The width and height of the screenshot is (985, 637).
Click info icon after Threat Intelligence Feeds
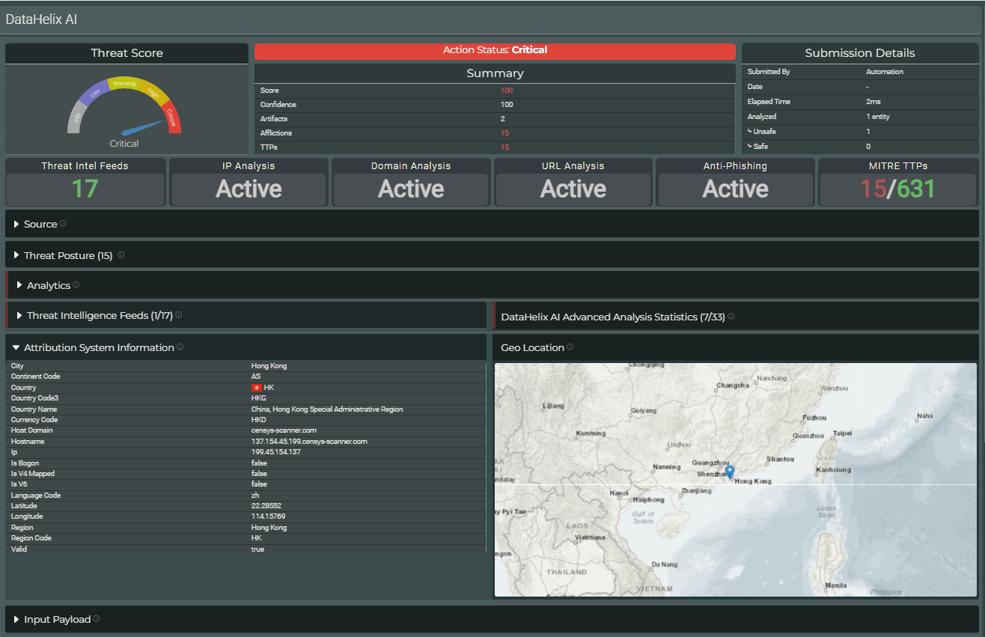pyautogui.click(x=179, y=314)
